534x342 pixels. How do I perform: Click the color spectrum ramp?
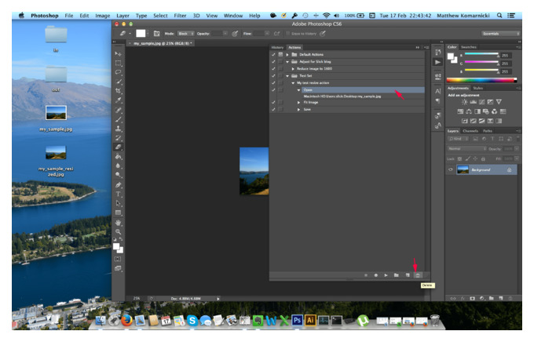click(x=481, y=80)
